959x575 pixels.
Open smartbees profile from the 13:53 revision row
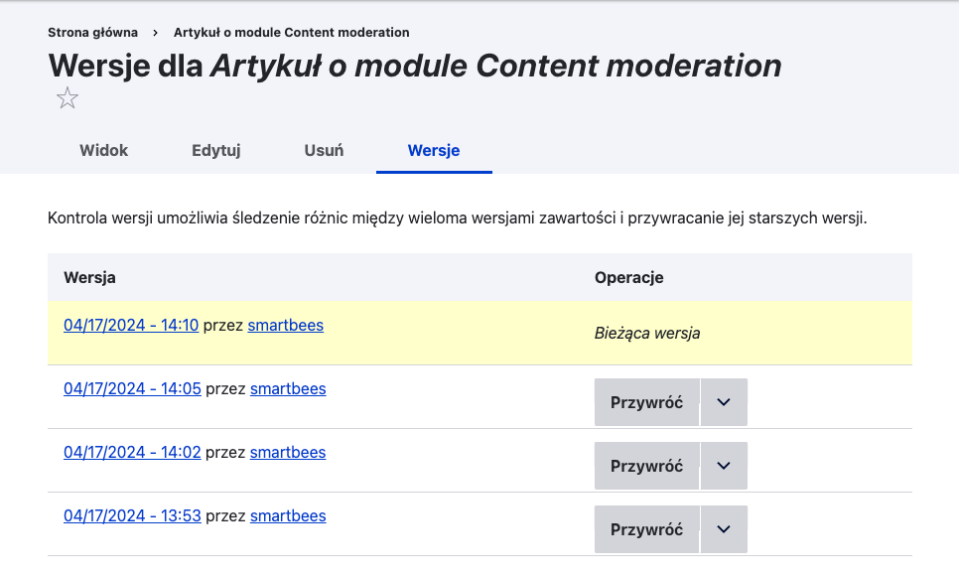288,515
